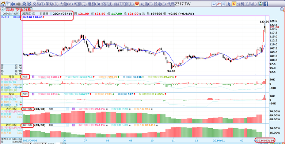Click the 2023/04/06 start date on time axis
Image resolution: width=285 pixels, height=144 pixels.
(30, 140)
